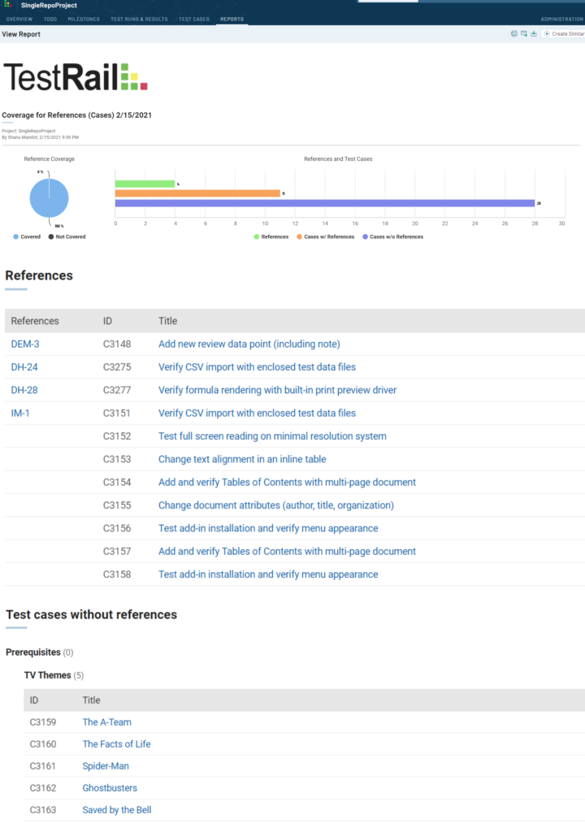Screen dimensions: 585x832
Task: Click the C3148 ID cell
Action: point(117,344)
